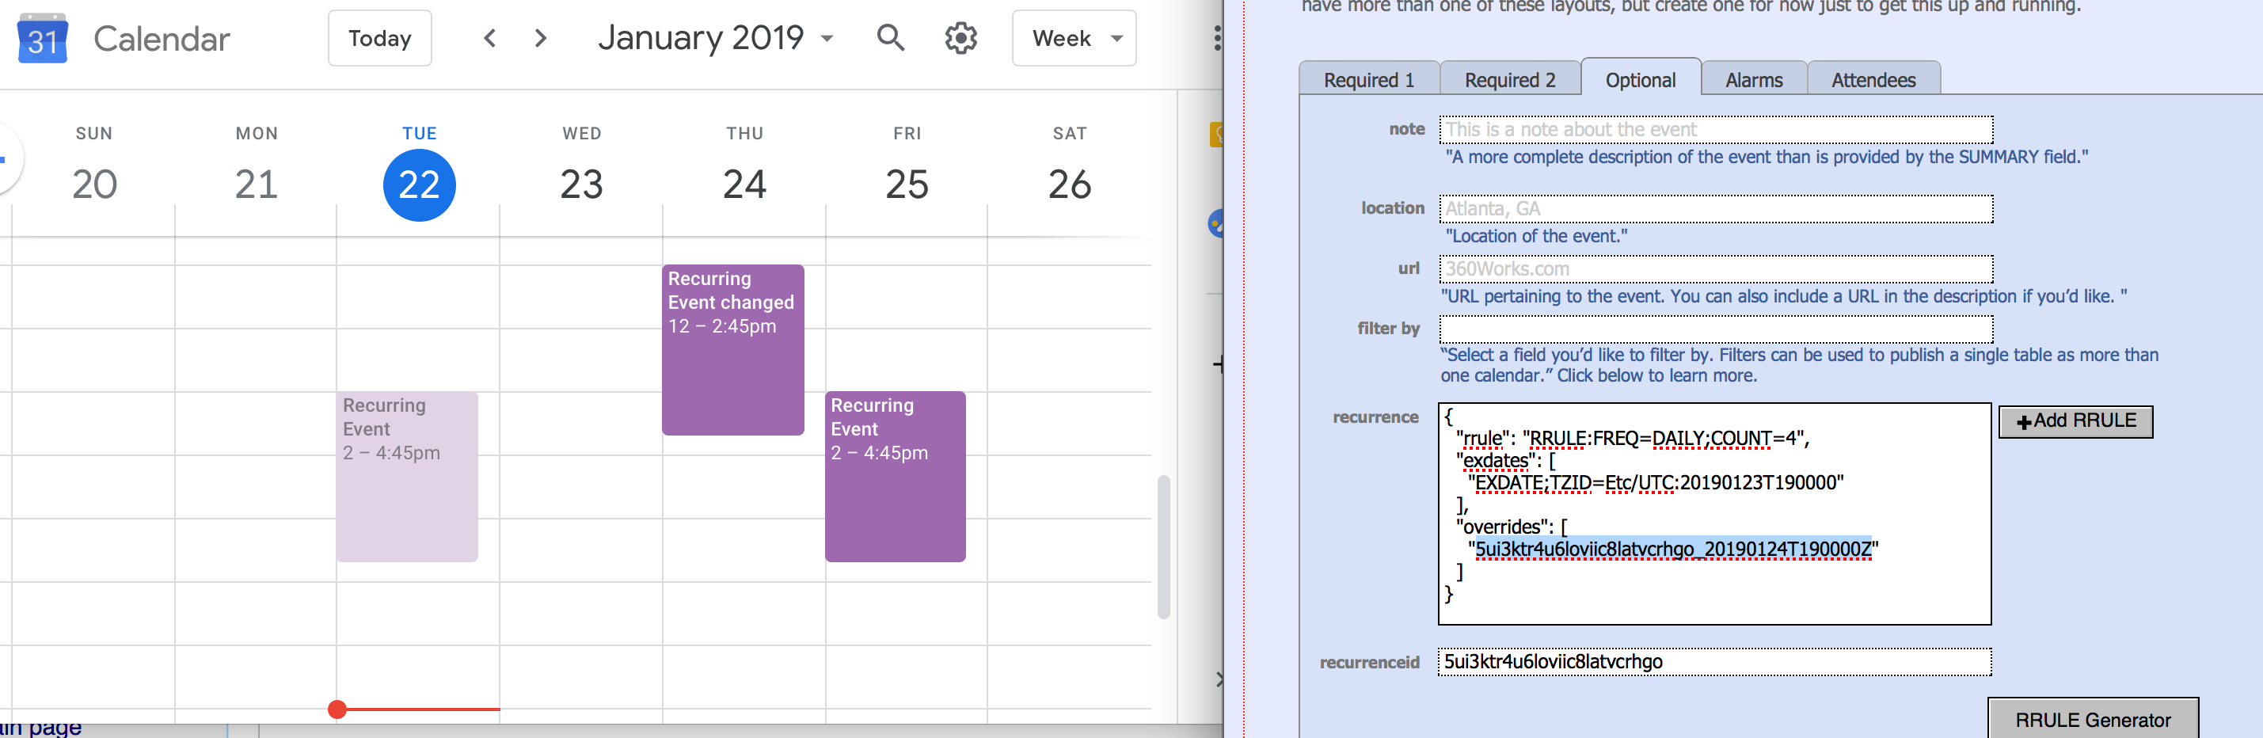Select Tuesday 22 date circle

pyautogui.click(x=419, y=184)
